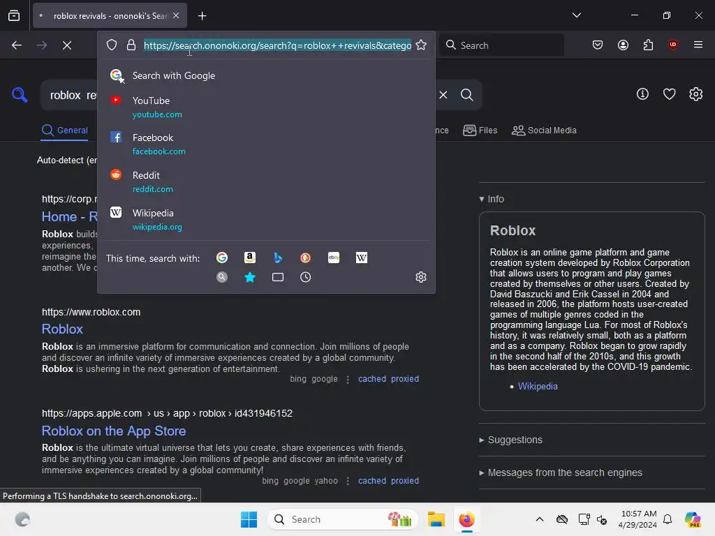Open a new tab with plus button
715x536 pixels.
(x=202, y=16)
